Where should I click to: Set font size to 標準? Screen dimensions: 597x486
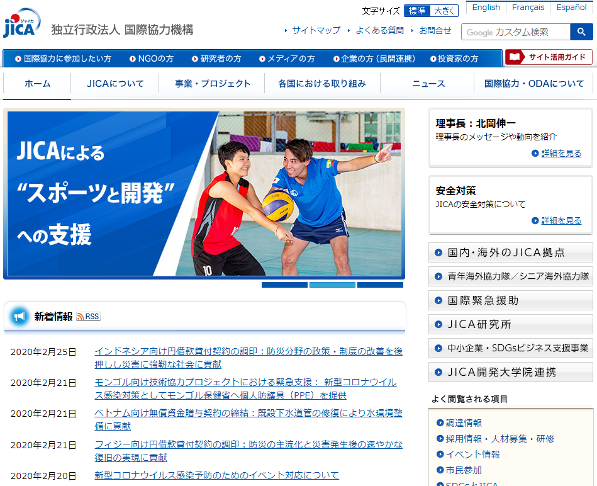pyautogui.click(x=417, y=11)
